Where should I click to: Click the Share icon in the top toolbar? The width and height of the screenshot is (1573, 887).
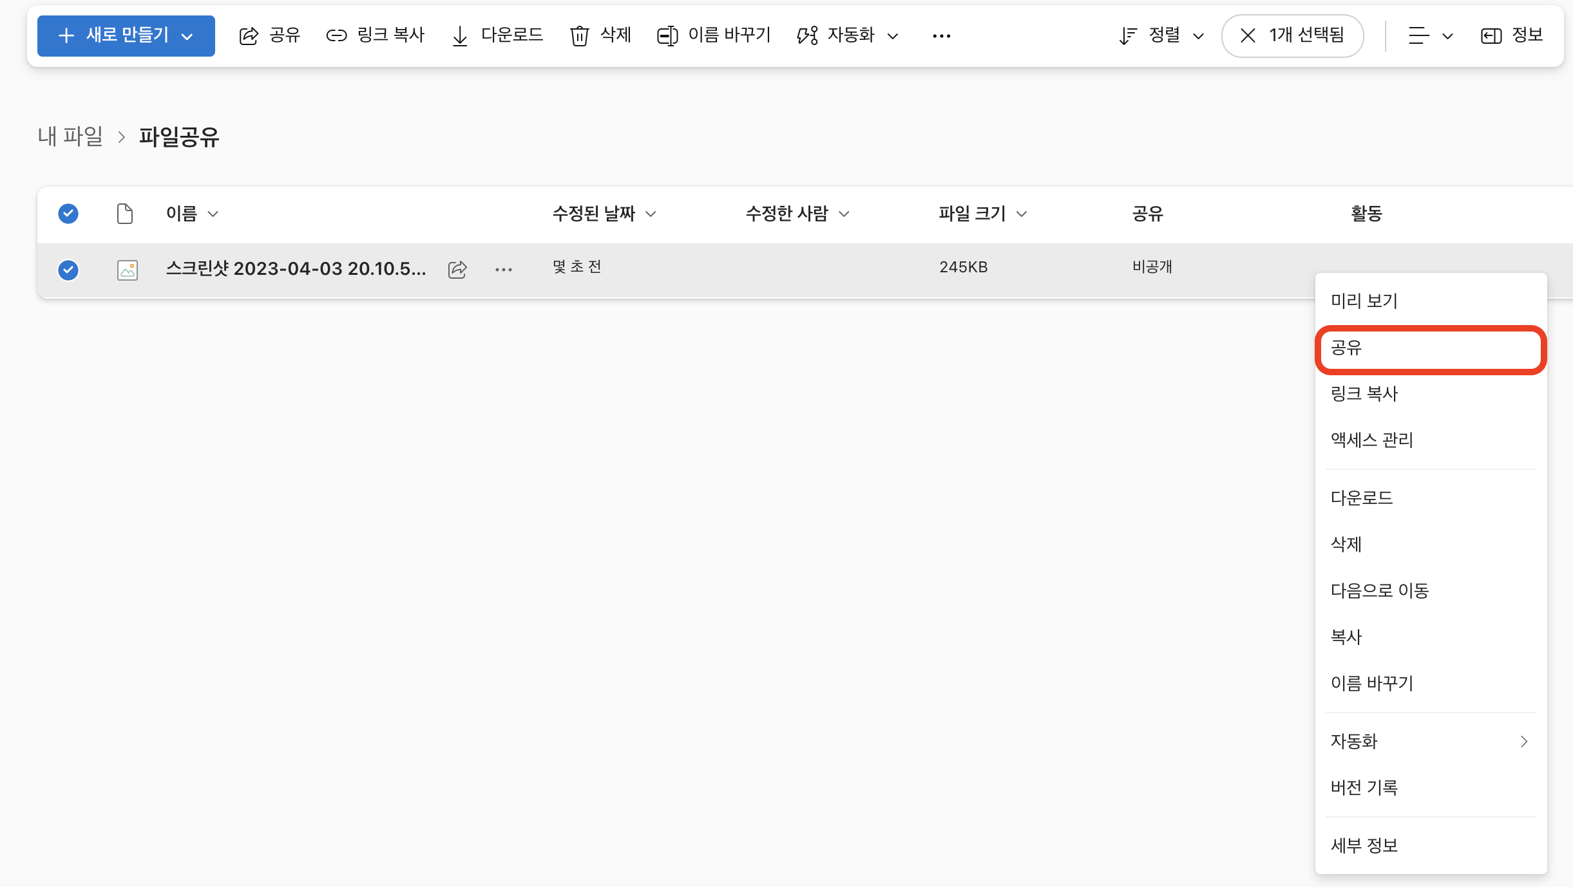click(x=249, y=35)
